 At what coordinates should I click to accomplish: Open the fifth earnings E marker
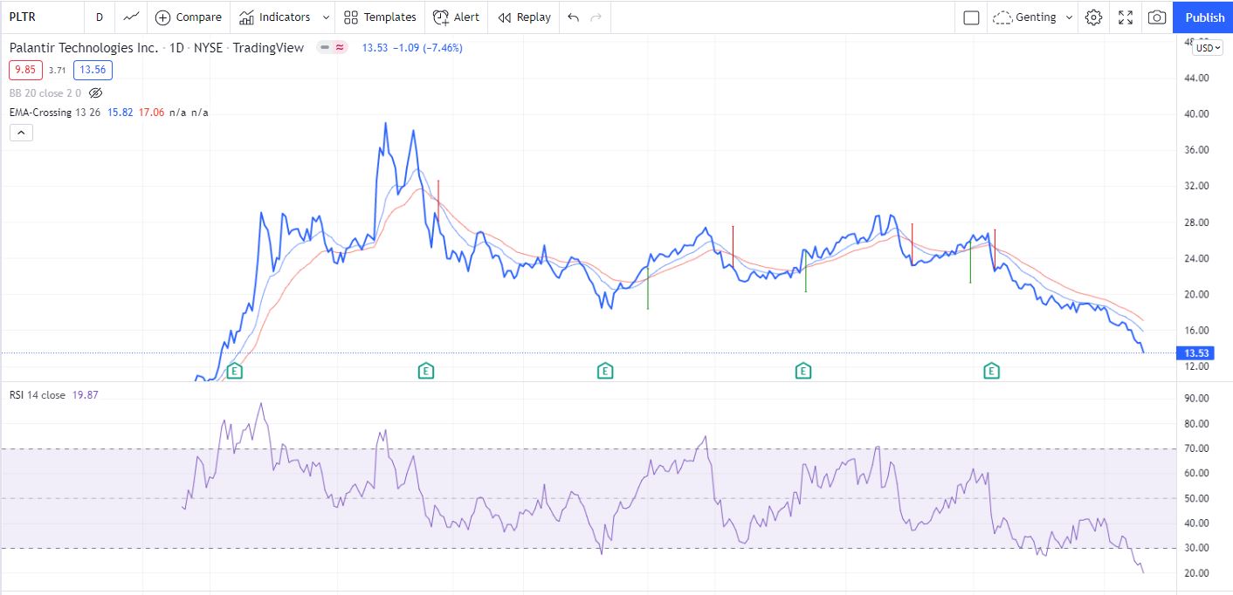[x=991, y=371]
